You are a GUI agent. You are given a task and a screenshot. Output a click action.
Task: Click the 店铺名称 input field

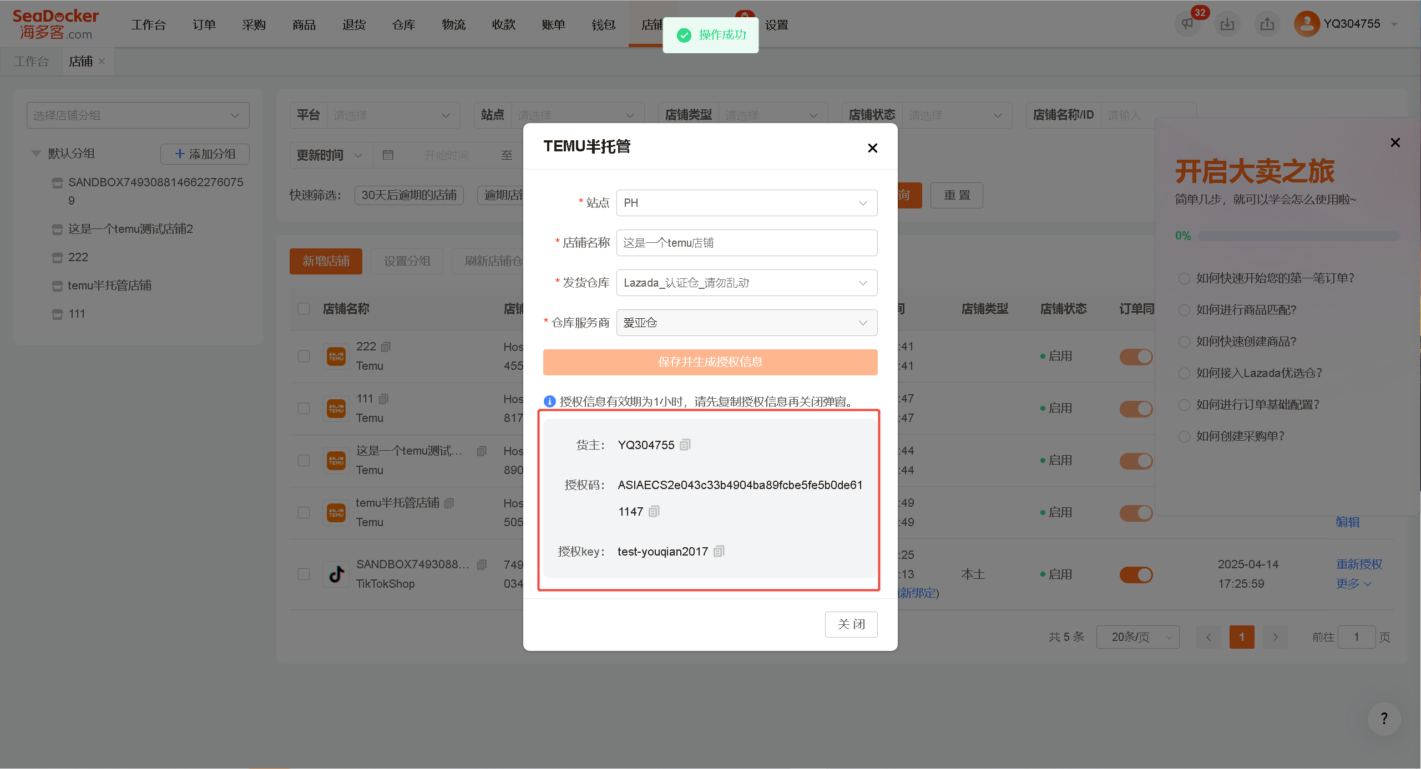(746, 243)
